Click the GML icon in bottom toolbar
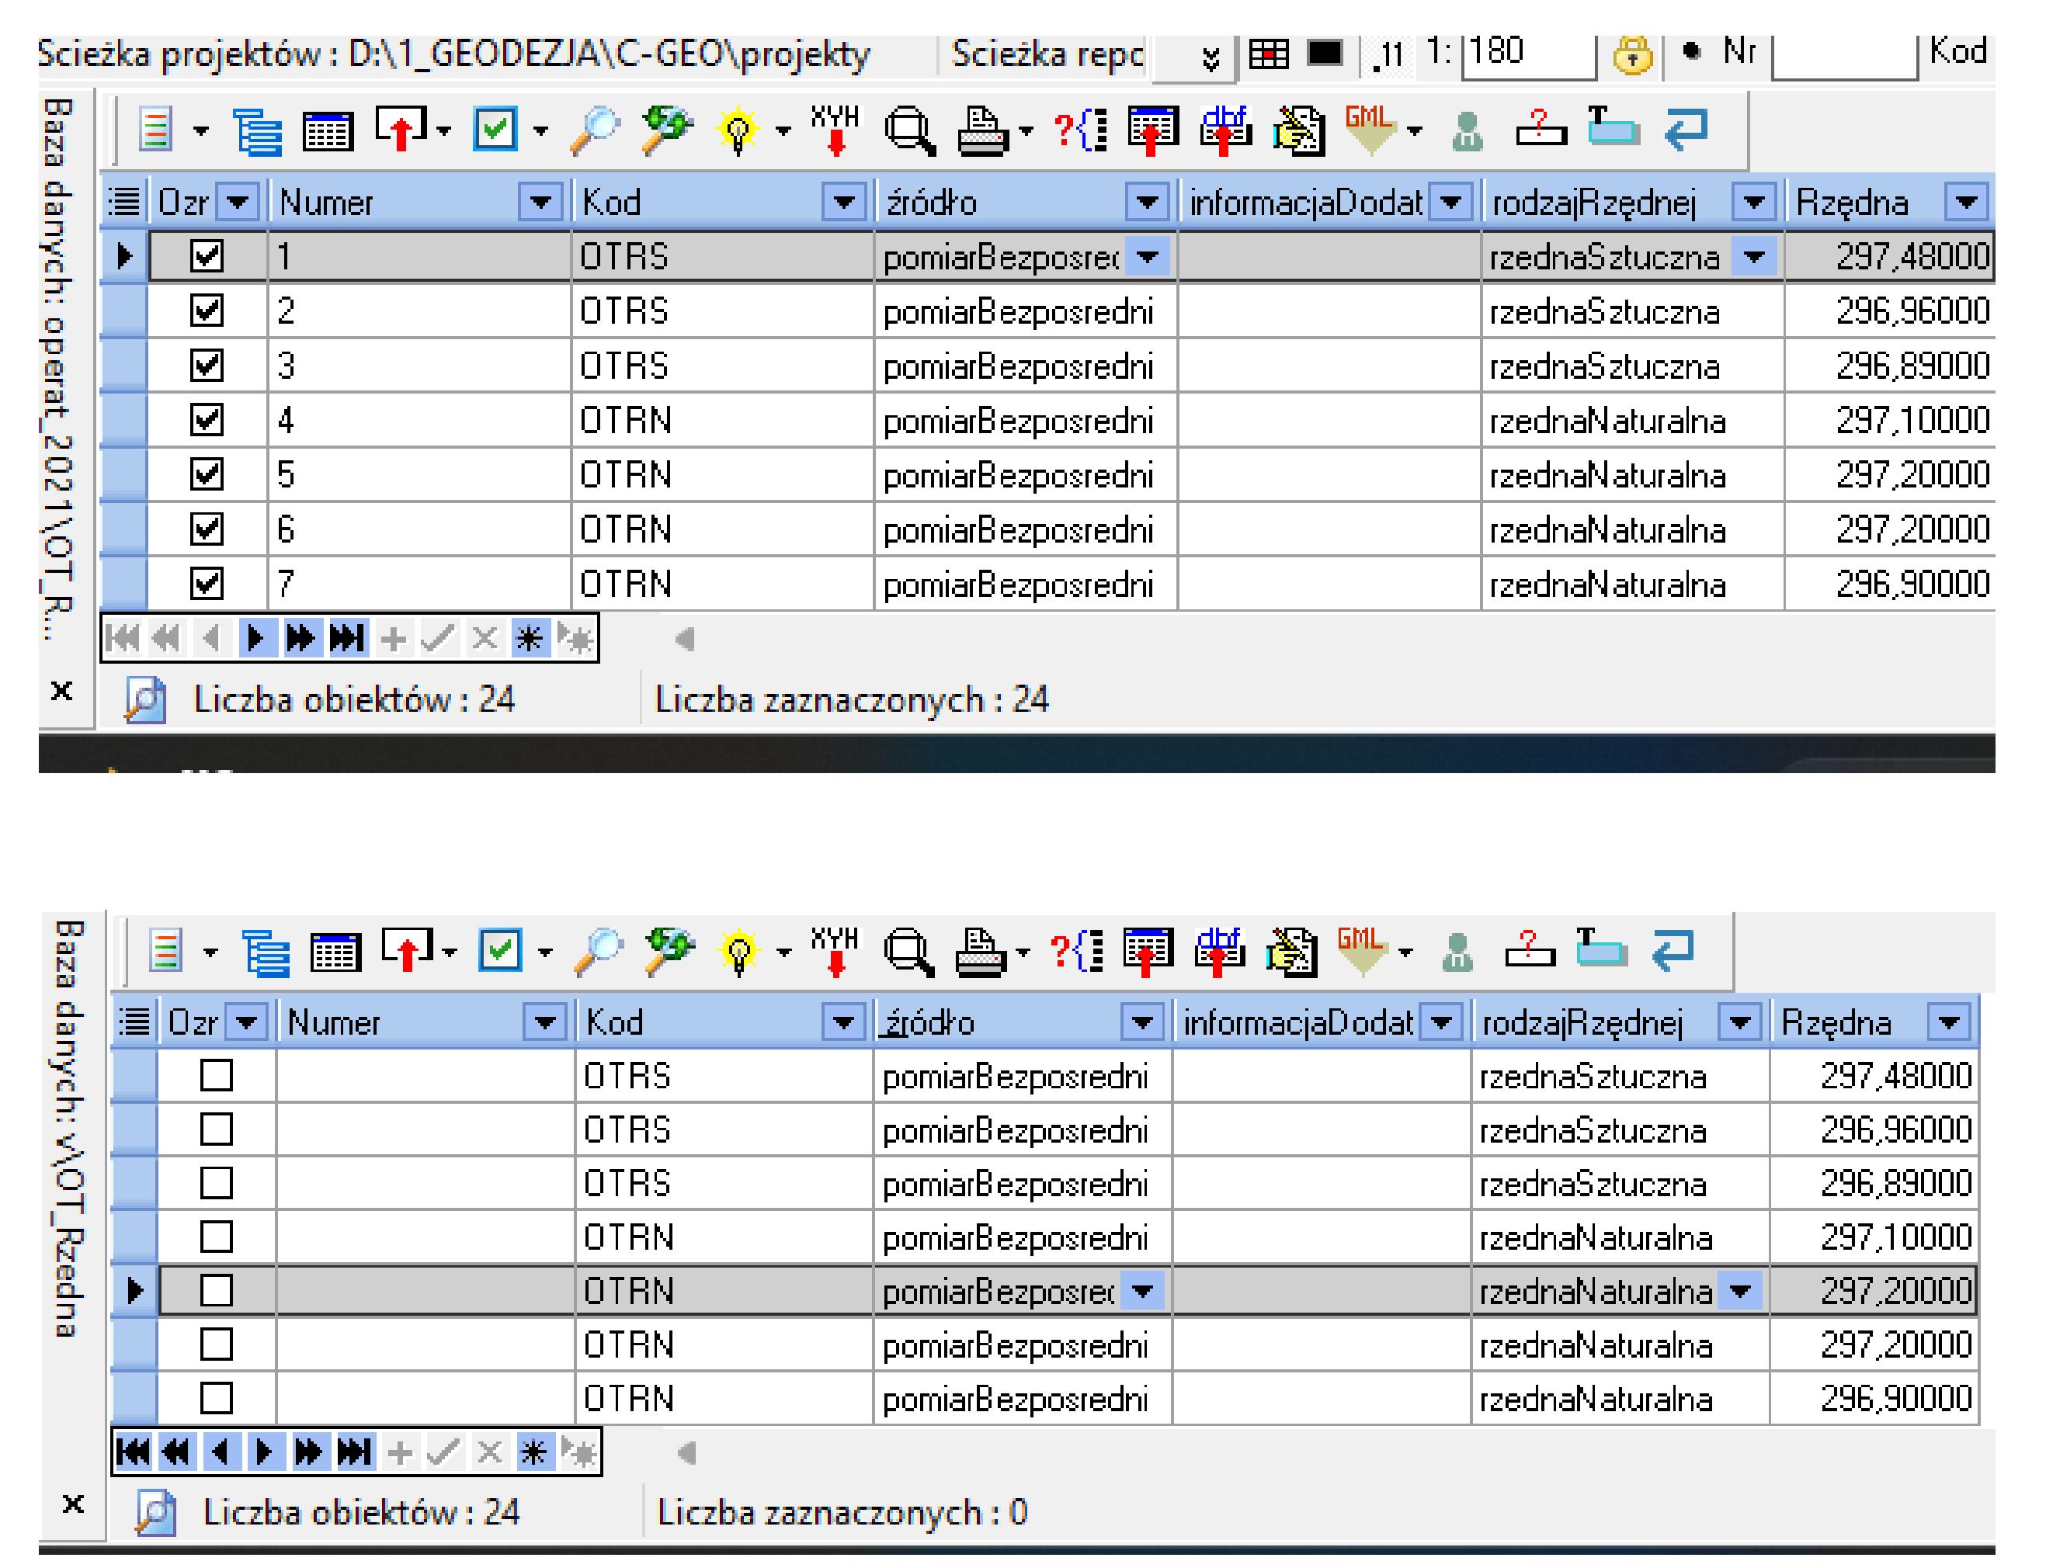The image size is (2046, 1568). click(x=1362, y=952)
